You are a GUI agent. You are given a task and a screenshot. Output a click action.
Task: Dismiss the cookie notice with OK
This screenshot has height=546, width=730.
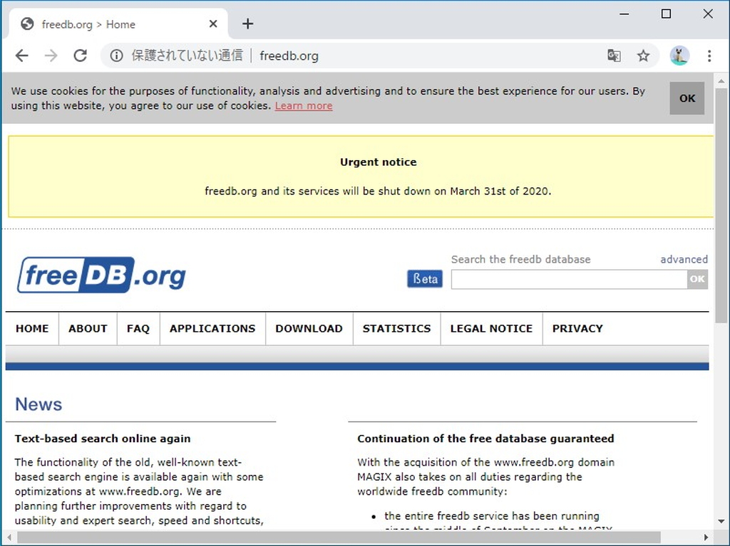click(x=687, y=98)
